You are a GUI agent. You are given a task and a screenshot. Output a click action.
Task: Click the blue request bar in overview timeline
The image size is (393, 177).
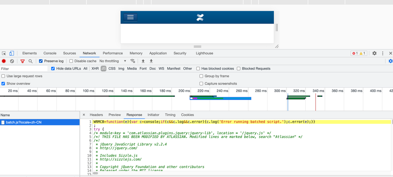coord(221,98)
